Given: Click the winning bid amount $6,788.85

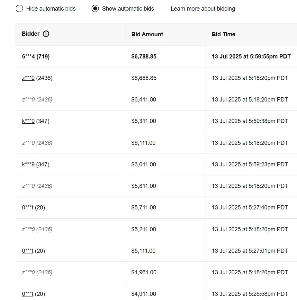Looking at the screenshot, I should [x=144, y=57].
